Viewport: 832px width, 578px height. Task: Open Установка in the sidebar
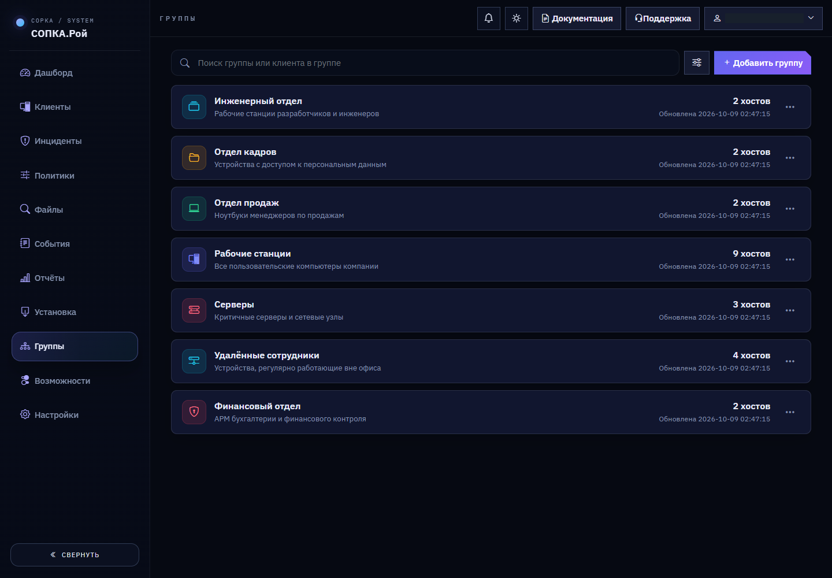pos(75,312)
